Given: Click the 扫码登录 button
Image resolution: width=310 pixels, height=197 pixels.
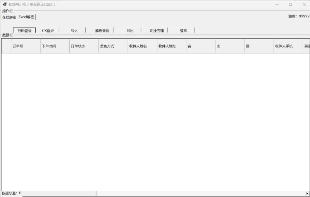Looking at the screenshot, I should pyautogui.click(x=24, y=31).
